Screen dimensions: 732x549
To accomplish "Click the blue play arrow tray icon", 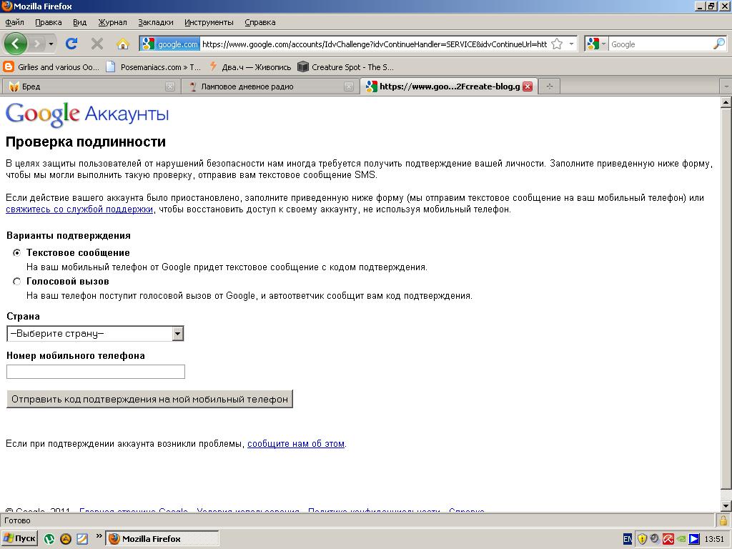I will point(693,539).
